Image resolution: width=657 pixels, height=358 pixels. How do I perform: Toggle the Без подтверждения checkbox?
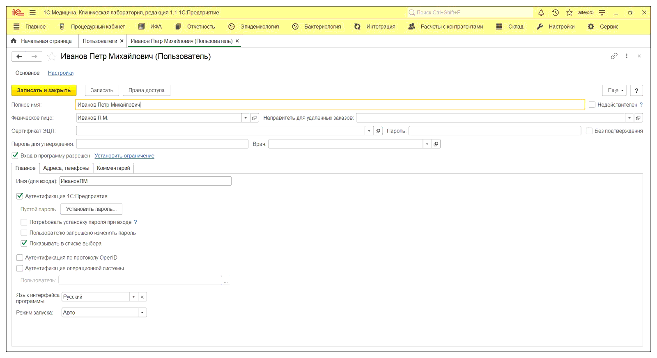pyautogui.click(x=589, y=131)
